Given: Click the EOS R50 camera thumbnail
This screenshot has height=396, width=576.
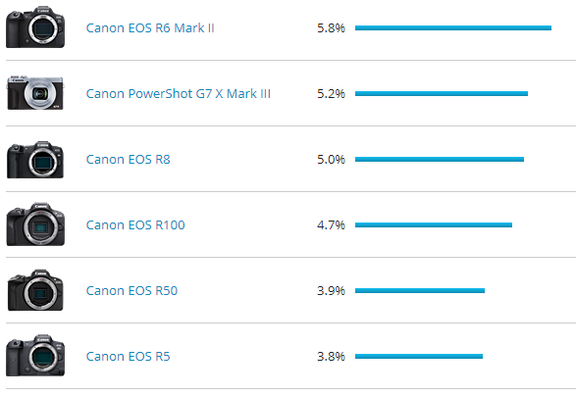Looking at the screenshot, I should pos(35,290).
